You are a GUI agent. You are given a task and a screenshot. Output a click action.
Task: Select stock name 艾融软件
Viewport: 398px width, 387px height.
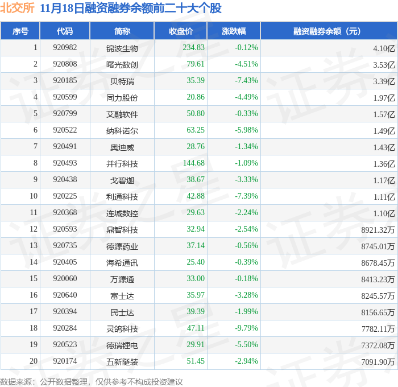(122, 114)
